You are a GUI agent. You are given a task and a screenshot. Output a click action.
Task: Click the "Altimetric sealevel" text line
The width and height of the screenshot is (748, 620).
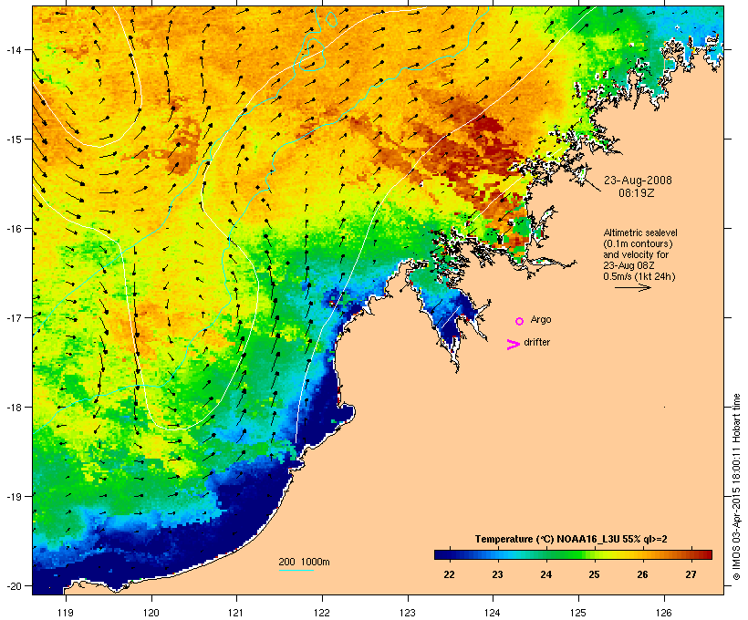click(640, 232)
